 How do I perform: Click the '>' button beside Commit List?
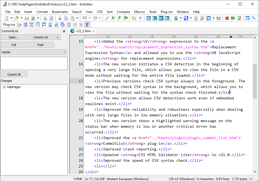58,37
